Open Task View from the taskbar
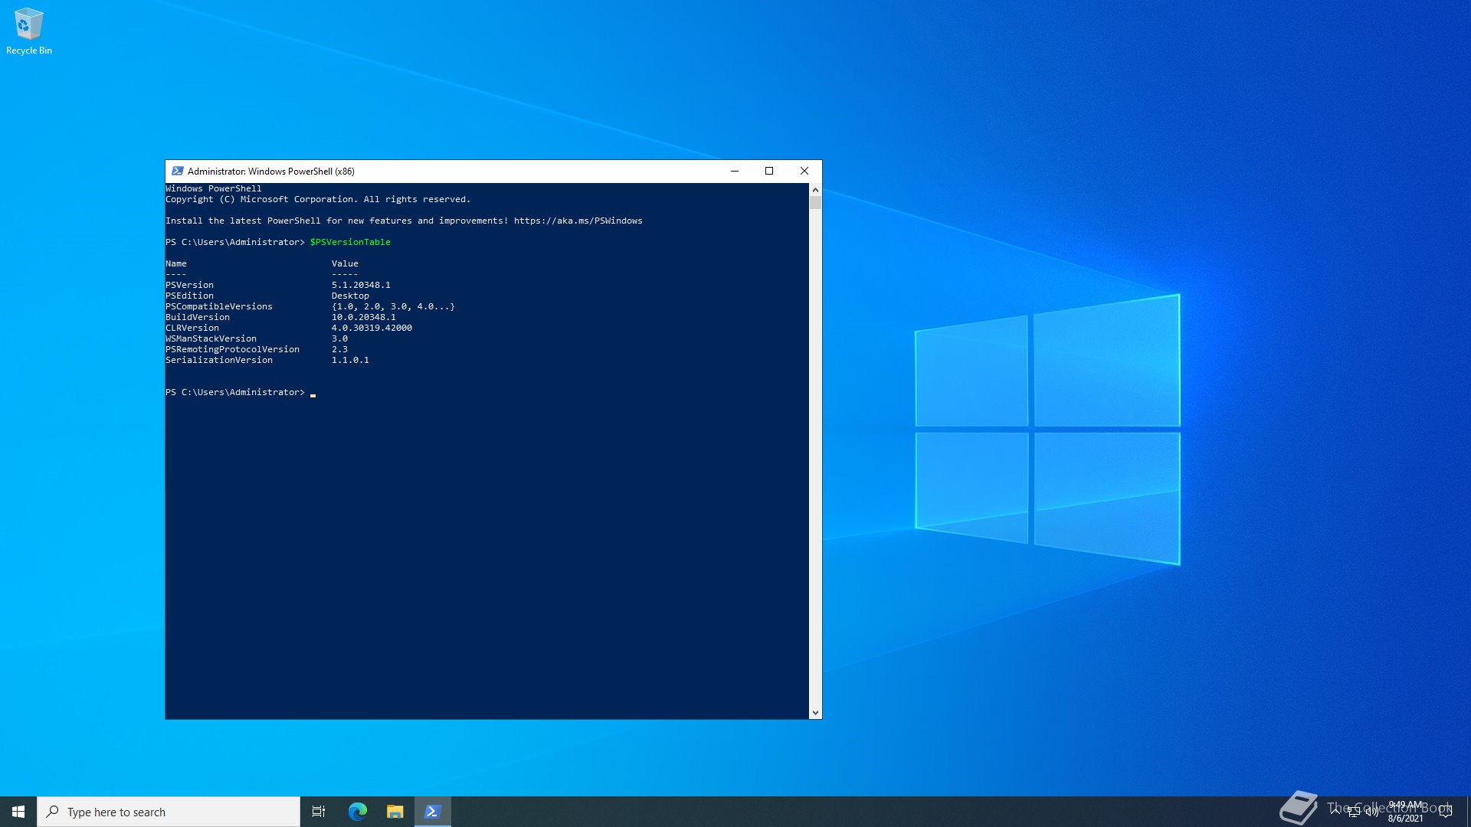This screenshot has height=827, width=1471. click(319, 812)
